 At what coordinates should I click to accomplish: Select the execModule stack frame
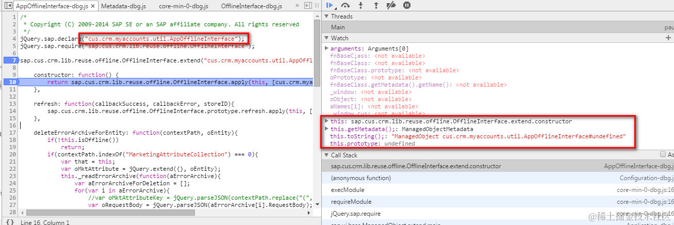point(498,190)
